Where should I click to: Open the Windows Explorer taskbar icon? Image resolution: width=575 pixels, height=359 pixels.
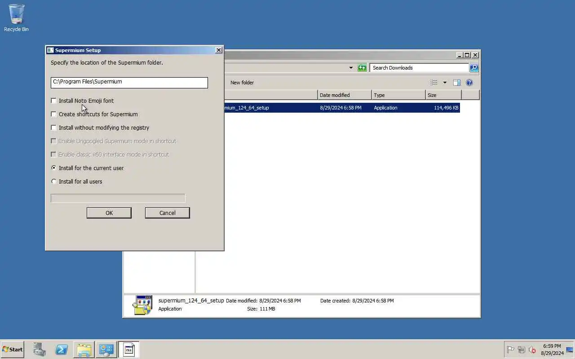point(84,350)
